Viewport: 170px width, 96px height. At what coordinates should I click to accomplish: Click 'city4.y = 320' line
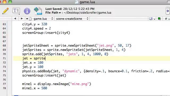tap(35, 24)
